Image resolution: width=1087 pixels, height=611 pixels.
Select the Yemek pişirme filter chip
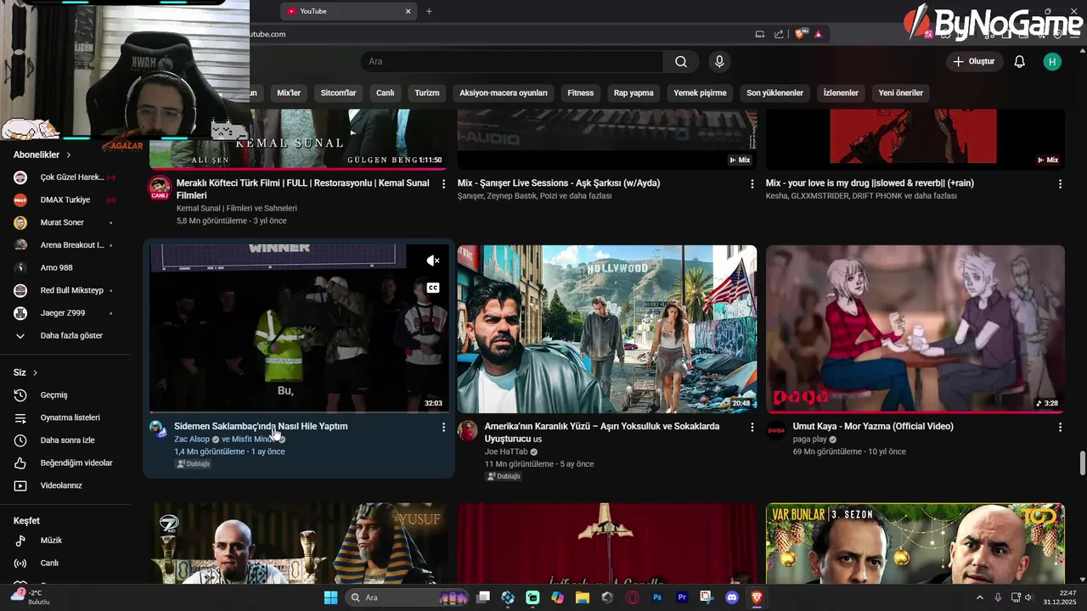pyautogui.click(x=700, y=92)
